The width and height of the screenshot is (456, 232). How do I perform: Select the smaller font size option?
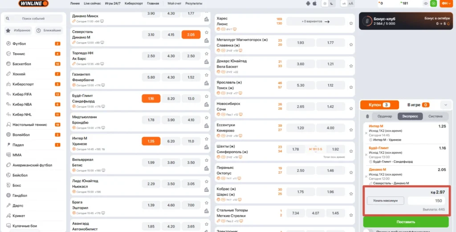[344, 4]
